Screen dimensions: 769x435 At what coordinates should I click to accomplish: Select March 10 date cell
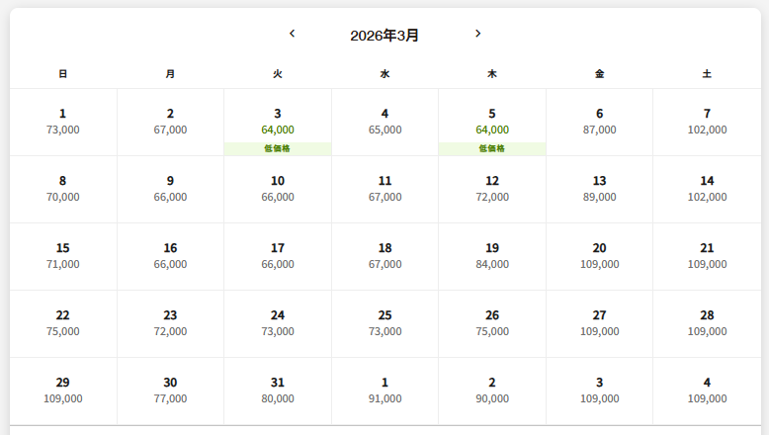pos(278,189)
